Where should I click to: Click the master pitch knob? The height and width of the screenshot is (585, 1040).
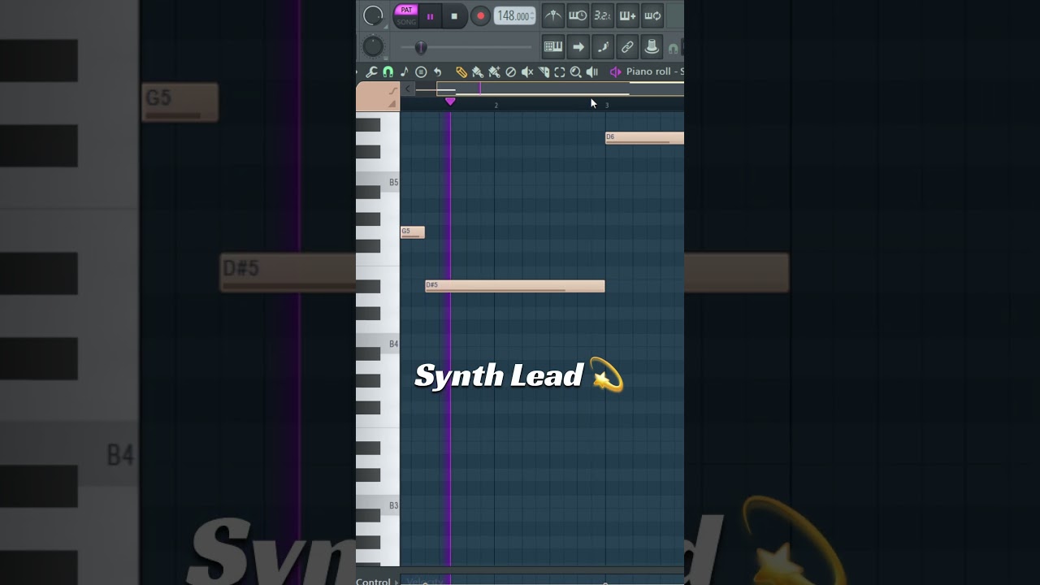click(x=373, y=46)
